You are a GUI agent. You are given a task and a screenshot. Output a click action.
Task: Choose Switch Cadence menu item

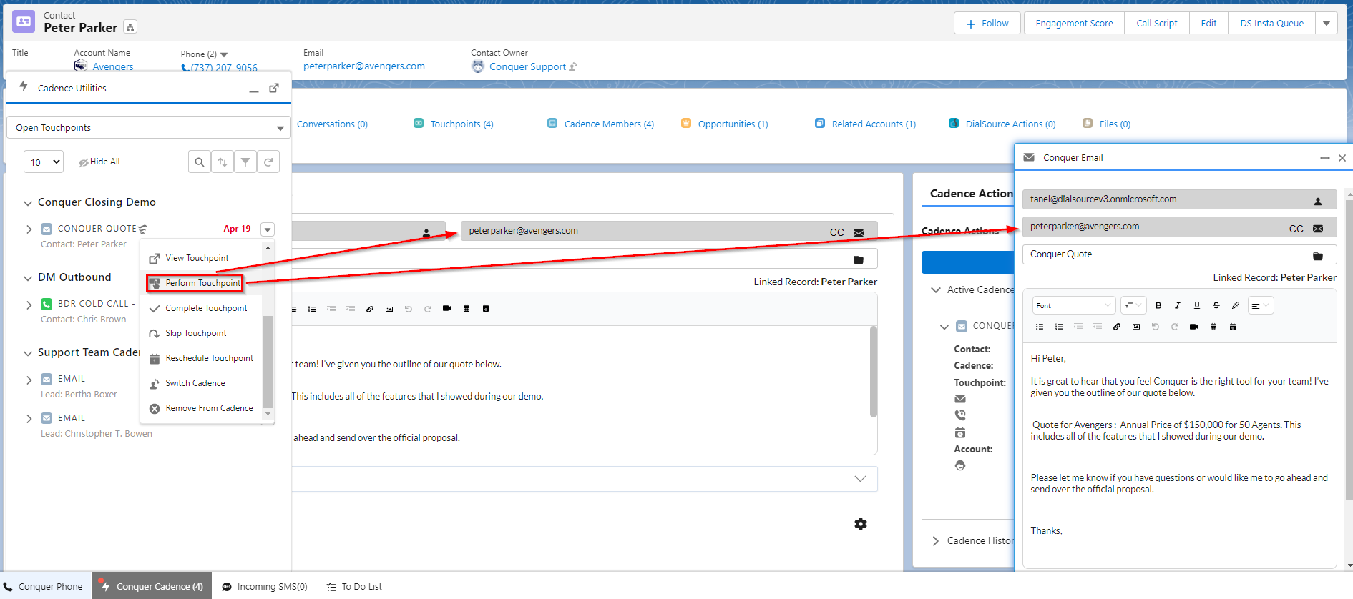click(195, 383)
